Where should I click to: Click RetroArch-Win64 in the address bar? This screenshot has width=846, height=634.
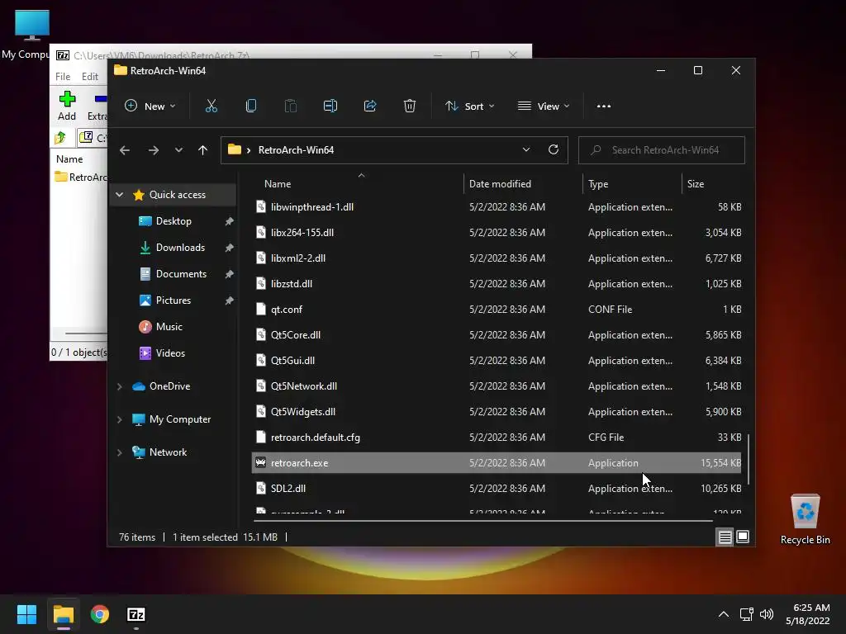point(296,150)
